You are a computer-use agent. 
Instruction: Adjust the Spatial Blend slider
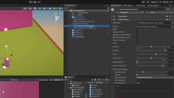151,62
